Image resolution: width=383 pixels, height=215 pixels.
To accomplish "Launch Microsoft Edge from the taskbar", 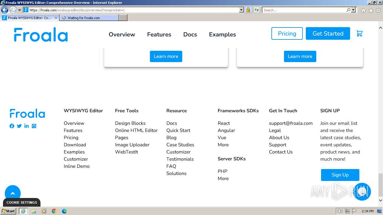I will click(64, 211).
